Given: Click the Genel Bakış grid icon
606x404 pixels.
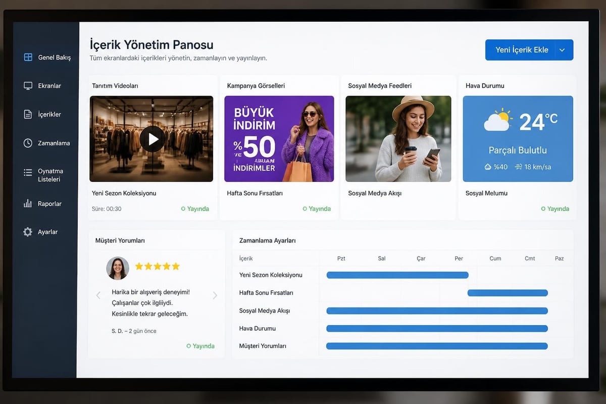Looking at the screenshot, I should coord(28,57).
